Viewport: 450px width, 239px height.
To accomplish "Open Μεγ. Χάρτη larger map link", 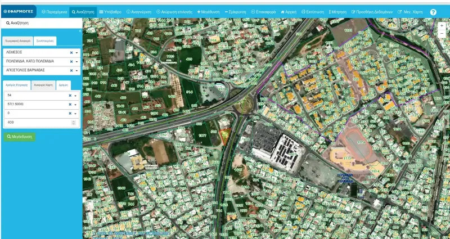I will coord(410,12).
